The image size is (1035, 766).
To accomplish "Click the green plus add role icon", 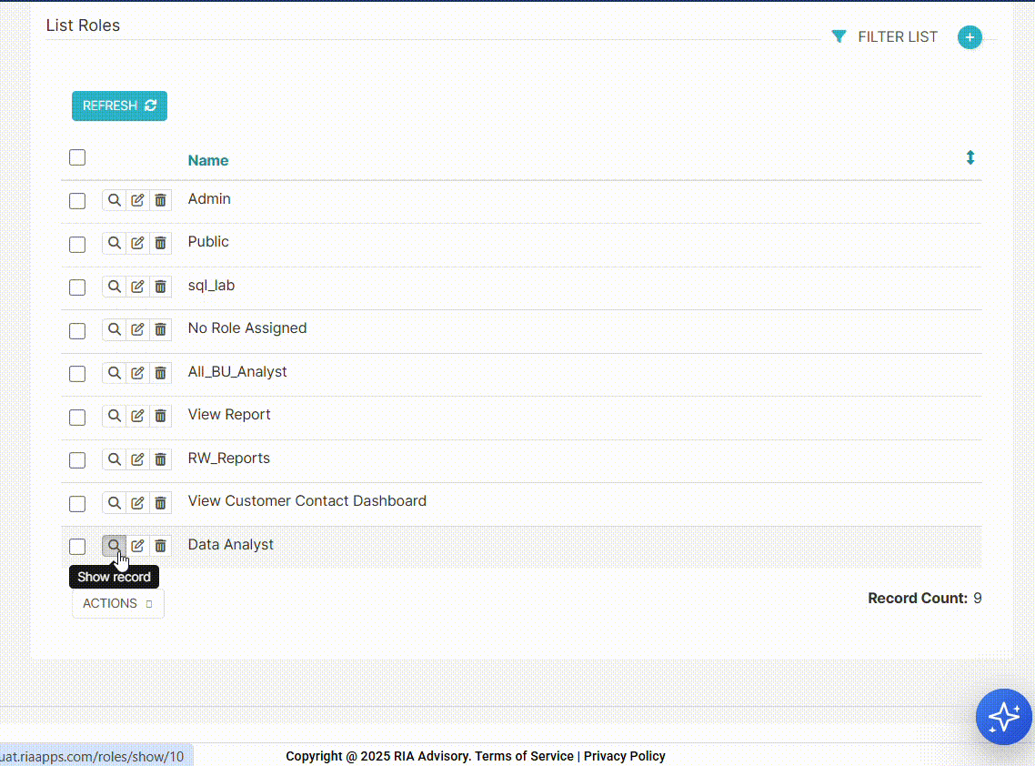I will pos(970,37).
